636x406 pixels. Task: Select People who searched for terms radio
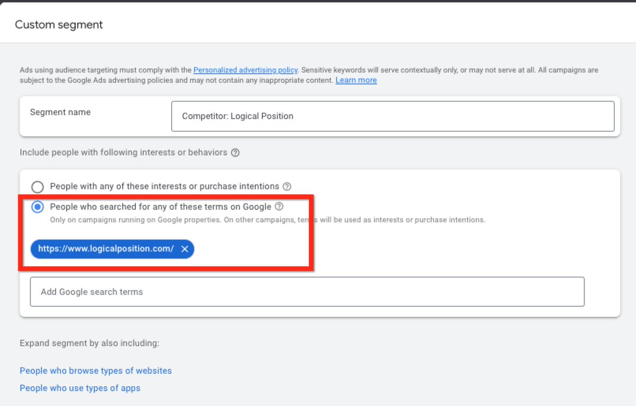37,207
